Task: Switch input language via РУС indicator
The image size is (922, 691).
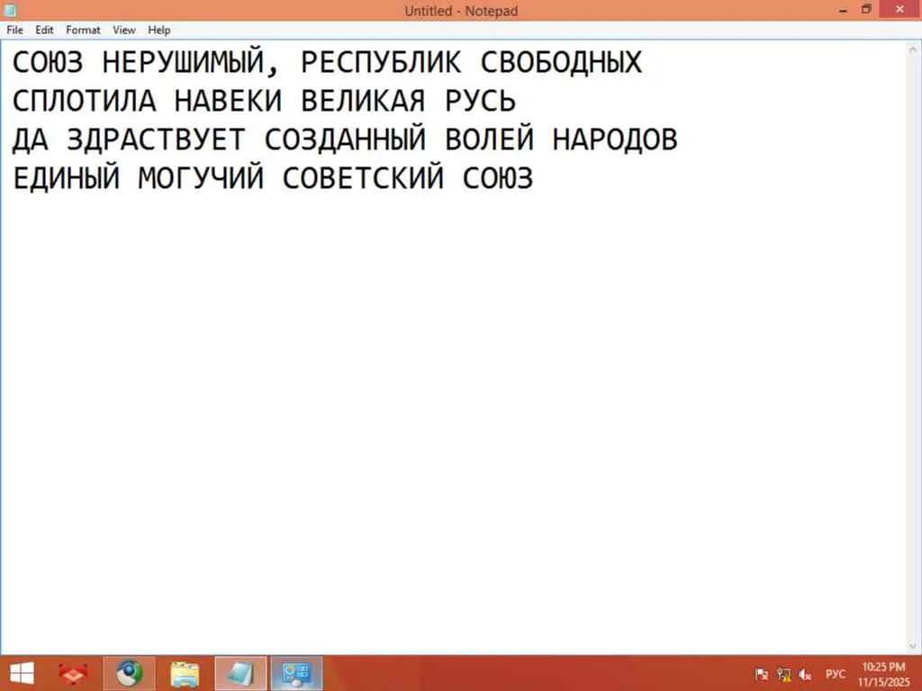Action: [x=836, y=674]
